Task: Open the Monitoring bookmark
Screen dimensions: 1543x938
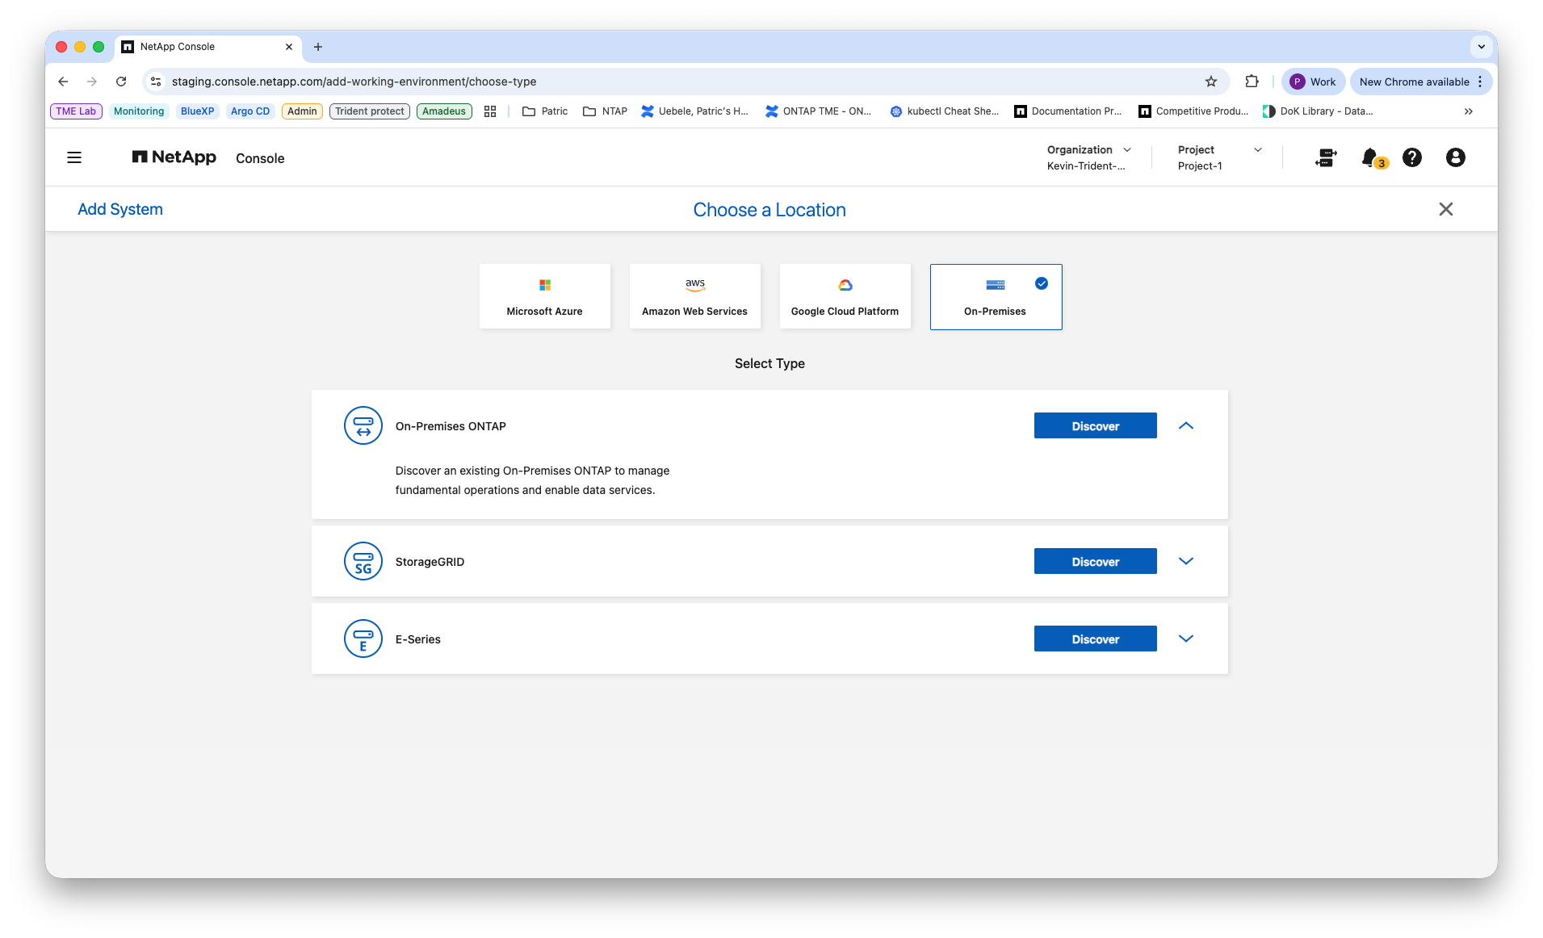Action: pos(139,111)
